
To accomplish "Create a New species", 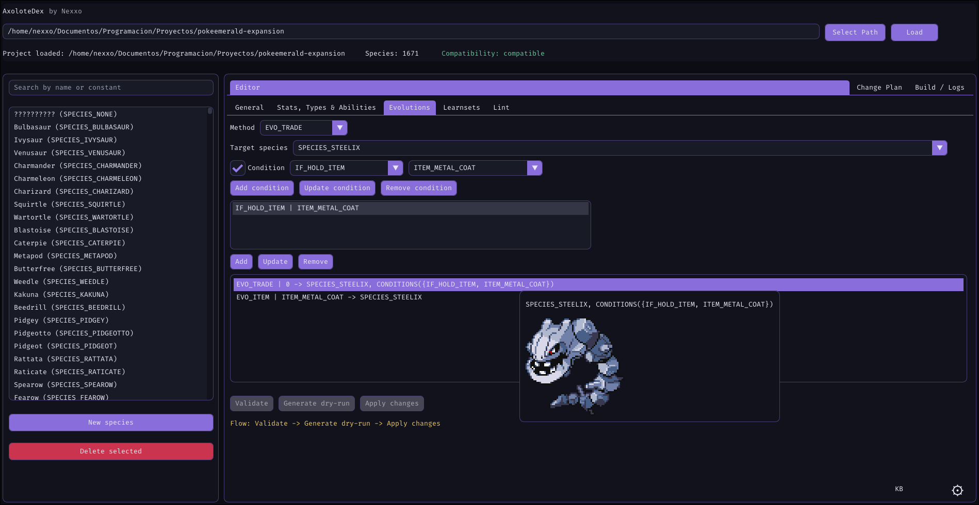I will coord(111,423).
